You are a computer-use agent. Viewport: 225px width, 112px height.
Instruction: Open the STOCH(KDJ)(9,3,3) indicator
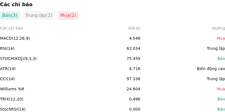tap(18, 59)
